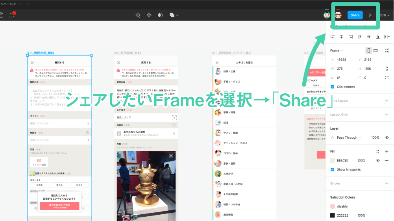Click the 育児・グッズ category field
The width and height of the screenshot is (394, 221).
point(146,117)
